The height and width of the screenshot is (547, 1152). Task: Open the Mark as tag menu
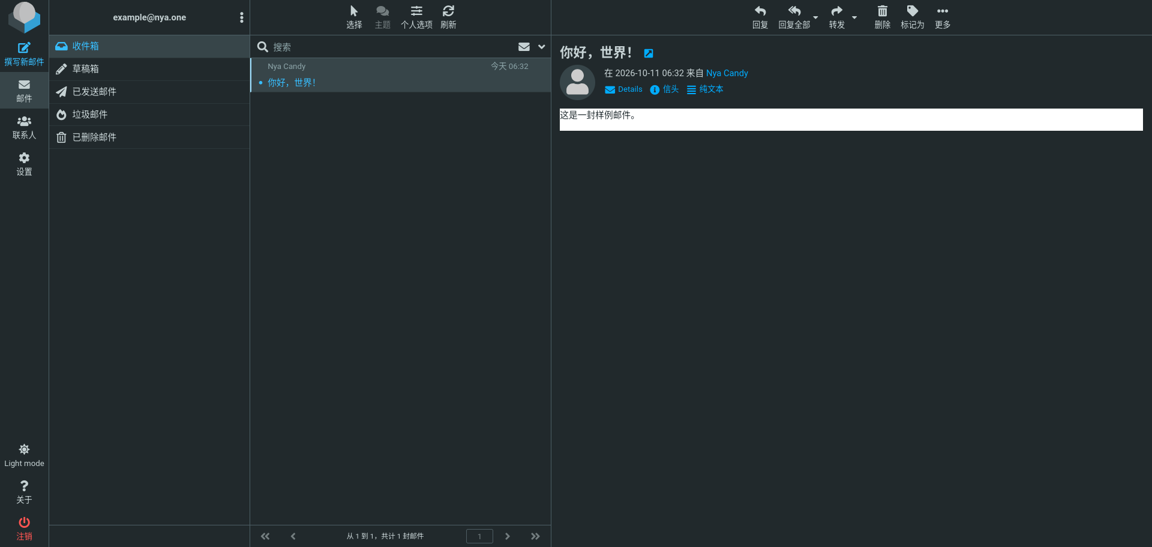click(912, 17)
